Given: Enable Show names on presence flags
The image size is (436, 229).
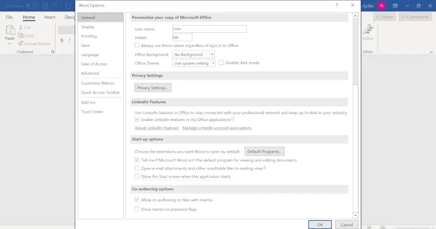Looking at the screenshot, I should [137, 209].
